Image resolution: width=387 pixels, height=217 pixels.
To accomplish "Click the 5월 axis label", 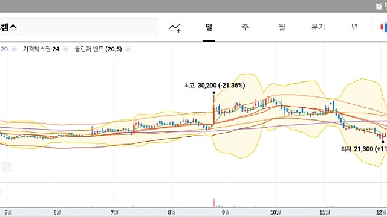I will (8, 212).
